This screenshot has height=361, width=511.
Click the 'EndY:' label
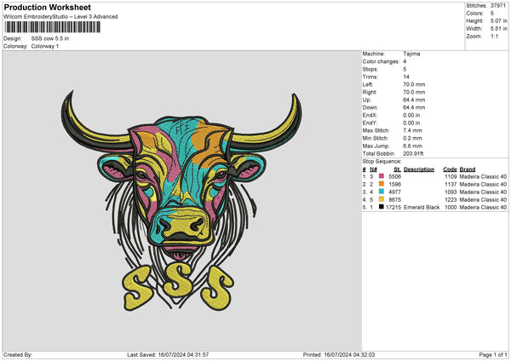(370, 123)
